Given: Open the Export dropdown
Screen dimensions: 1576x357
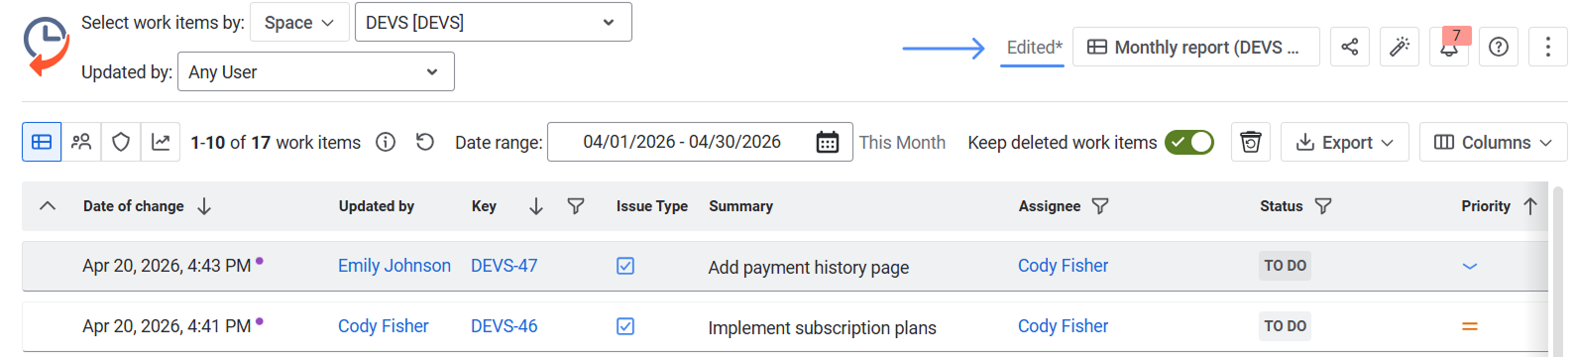Looking at the screenshot, I should tap(1345, 142).
